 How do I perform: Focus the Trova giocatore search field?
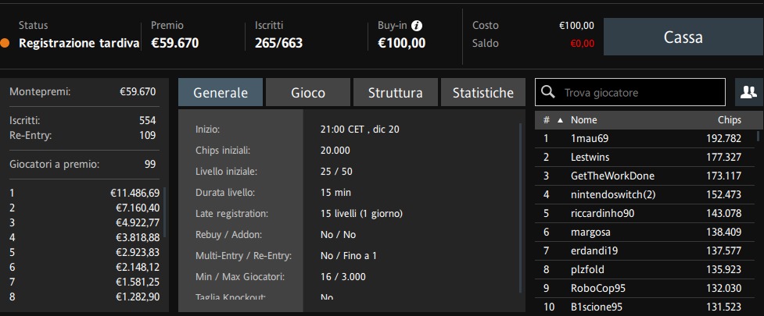coord(630,92)
